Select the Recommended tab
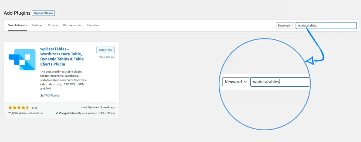The image size is (361, 142). click(73, 25)
